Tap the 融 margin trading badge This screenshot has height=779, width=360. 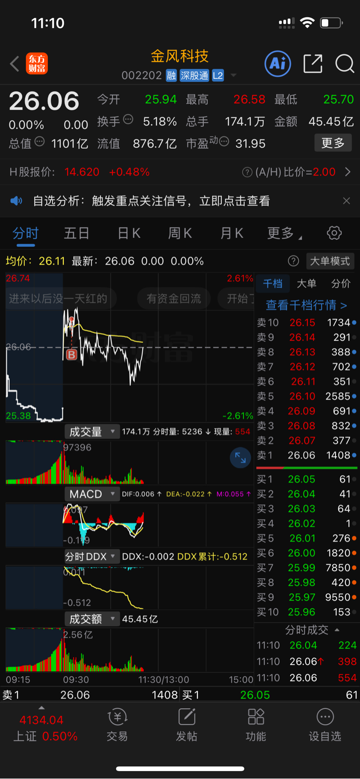172,75
